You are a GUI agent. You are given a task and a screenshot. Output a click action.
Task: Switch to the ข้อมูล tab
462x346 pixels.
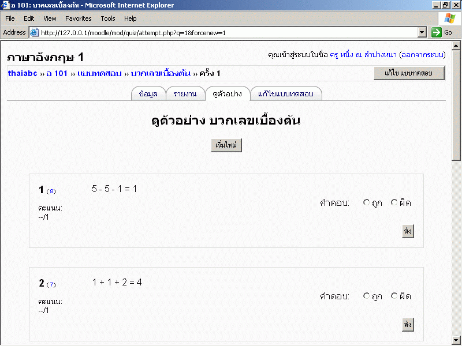pos(148,94)
